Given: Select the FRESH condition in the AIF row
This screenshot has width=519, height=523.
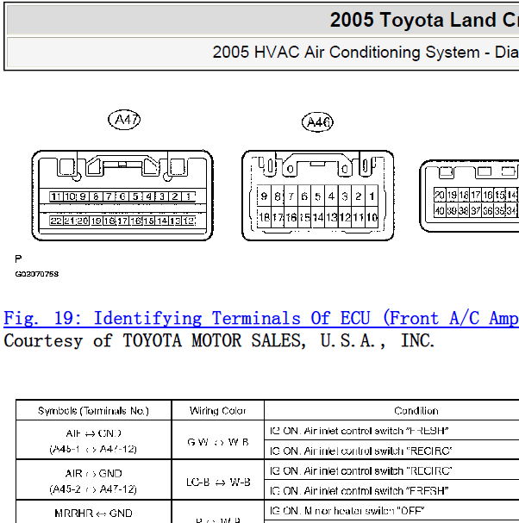Looking at the screenshot, I should pos(360,431).
